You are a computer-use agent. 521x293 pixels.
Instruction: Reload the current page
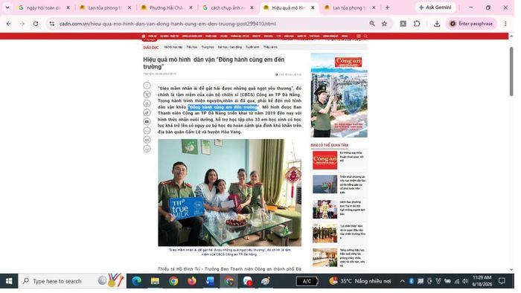[x=36, y=24]
